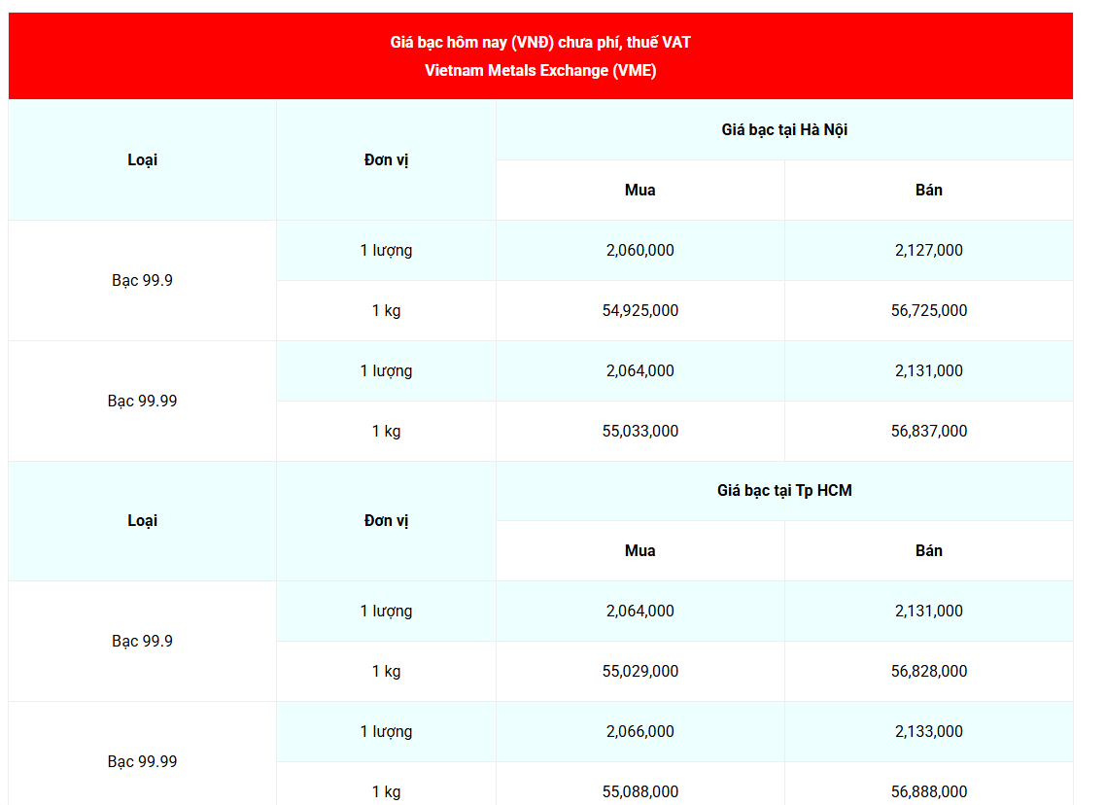The width and height of the screenshot is (1106, 805).
Task: Click 2,064,000 in the Tp HCM Bạc 99.9 row
Action: coord(639,611)
